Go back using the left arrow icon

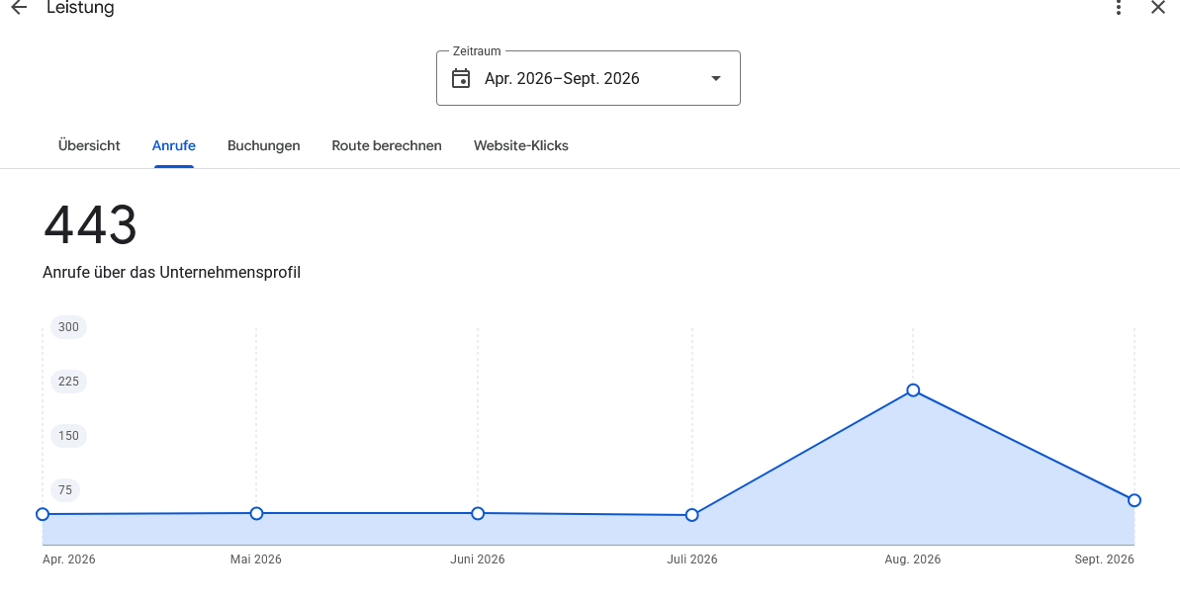tap(19, 8)
